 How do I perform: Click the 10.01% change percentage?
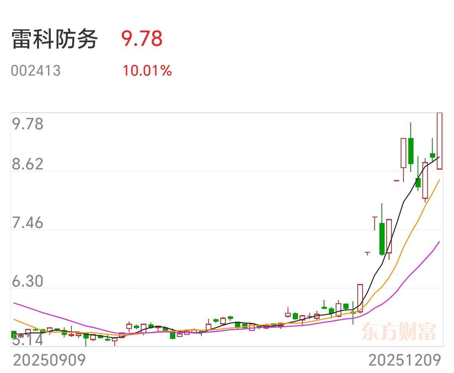point(147,71)
